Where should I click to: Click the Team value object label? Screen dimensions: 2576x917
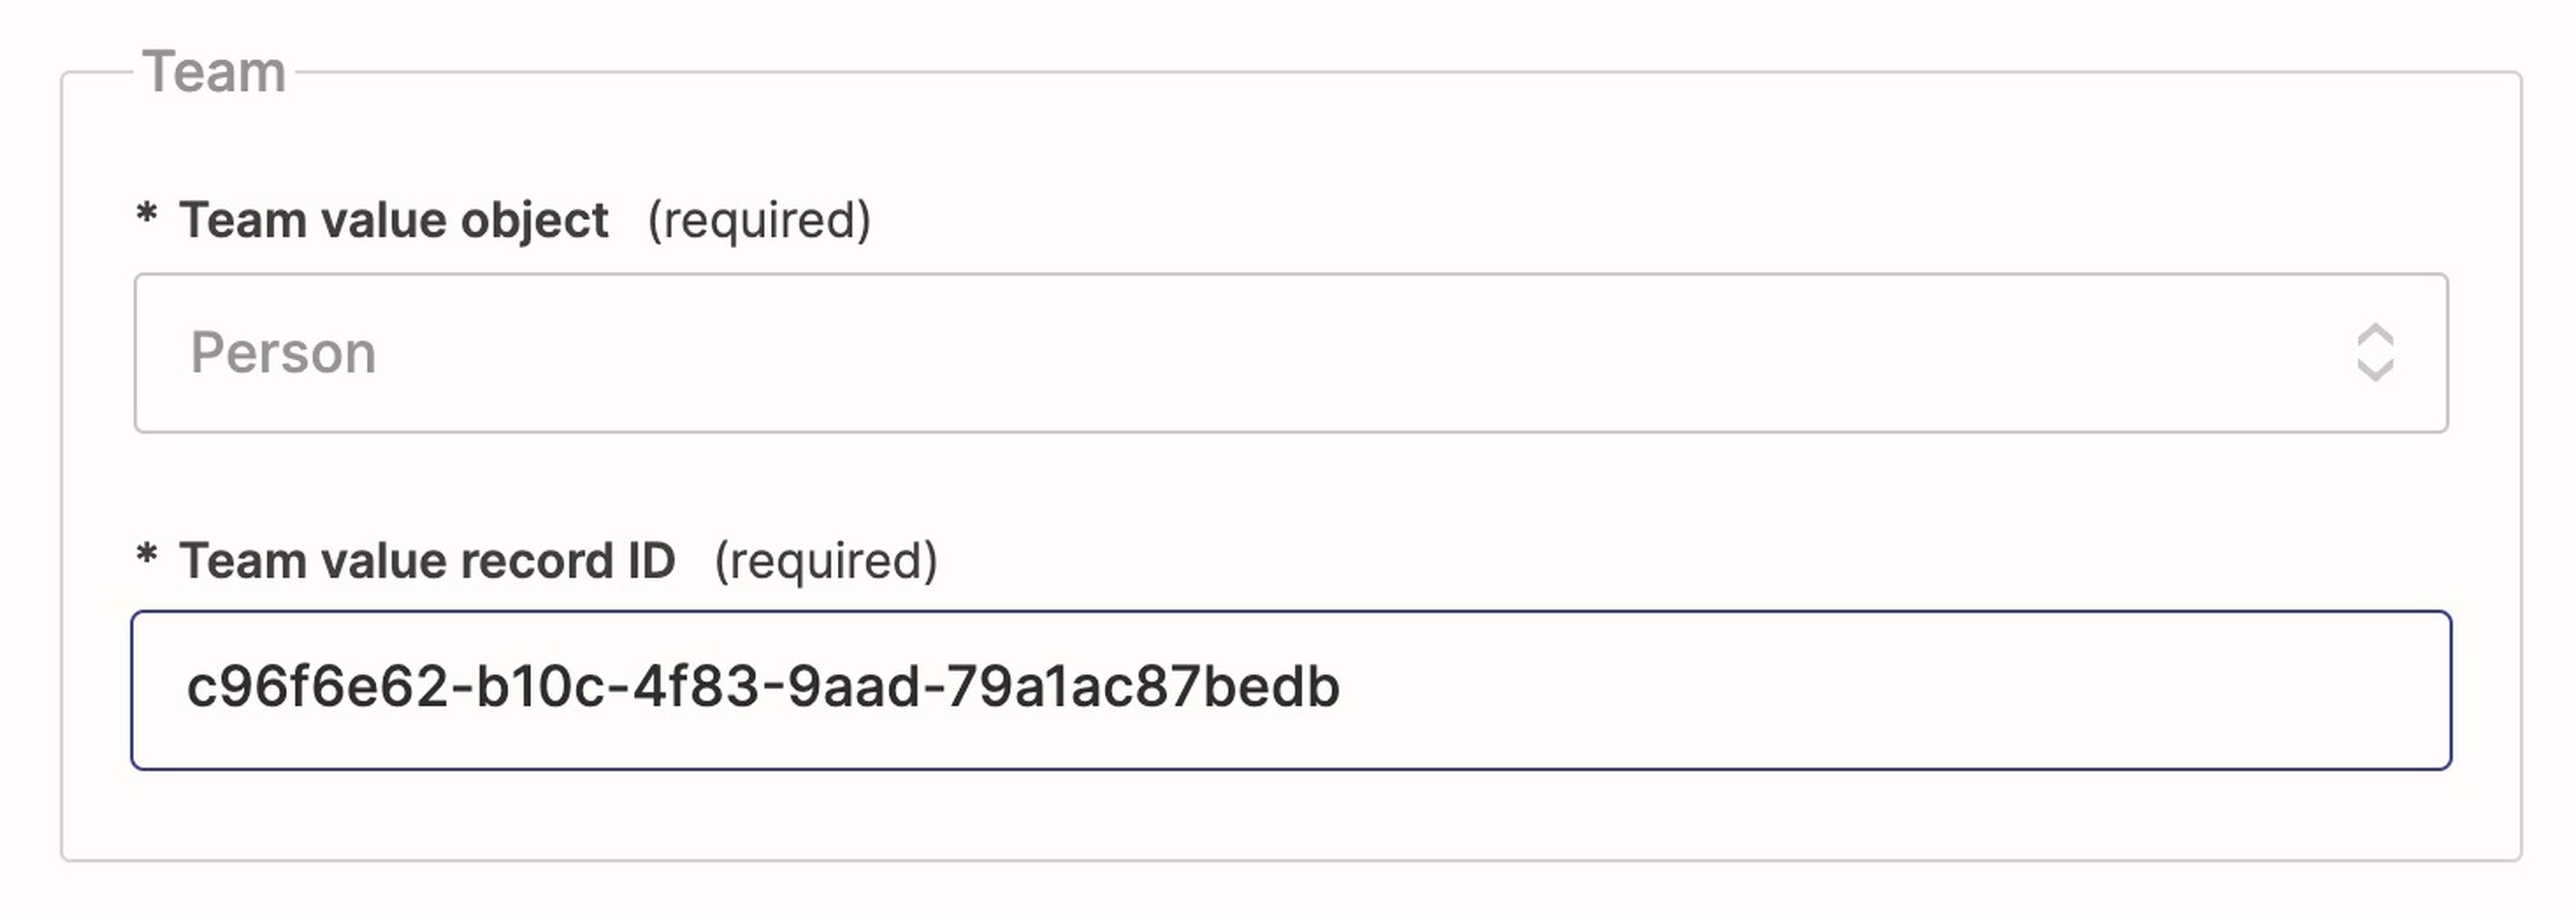pos(393,220)
